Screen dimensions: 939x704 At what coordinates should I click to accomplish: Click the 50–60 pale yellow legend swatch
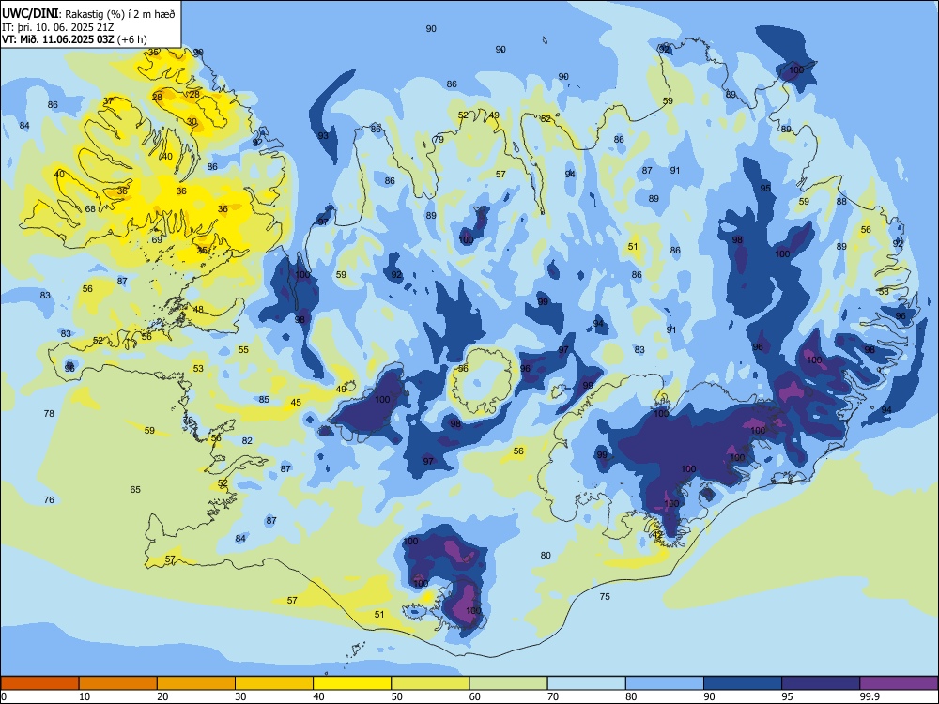click(430, 683)
